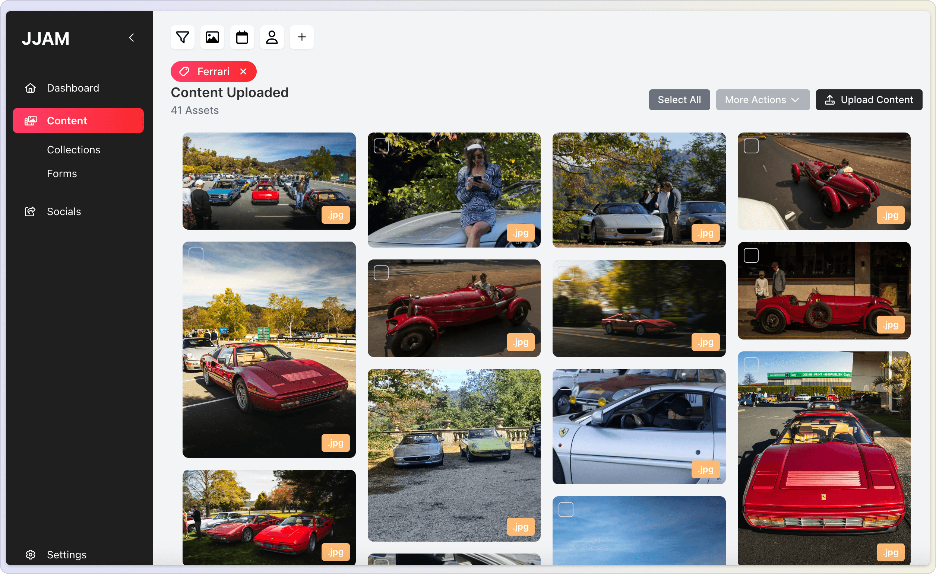Remove the Ferrari filter tag
The width and height of the screenshot is (936, 574).
243,71
